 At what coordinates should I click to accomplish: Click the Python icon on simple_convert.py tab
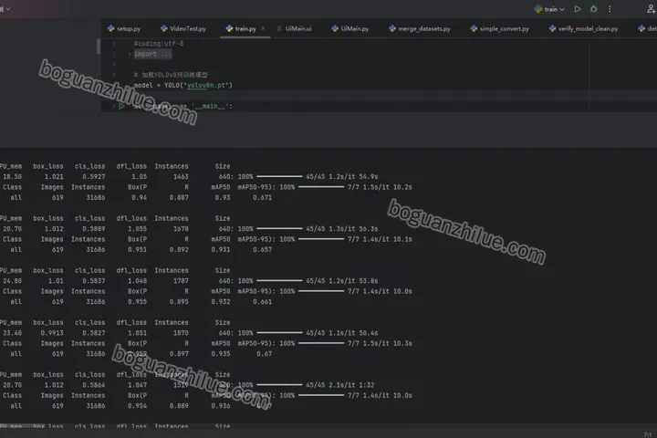(474, 28)
